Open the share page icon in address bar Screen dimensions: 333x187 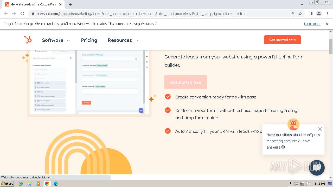[292, 14]
